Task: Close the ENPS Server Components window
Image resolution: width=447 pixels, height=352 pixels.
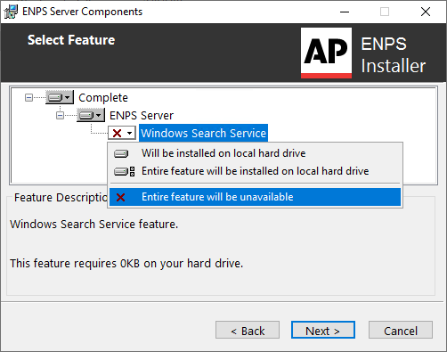Action: point(426,12)
